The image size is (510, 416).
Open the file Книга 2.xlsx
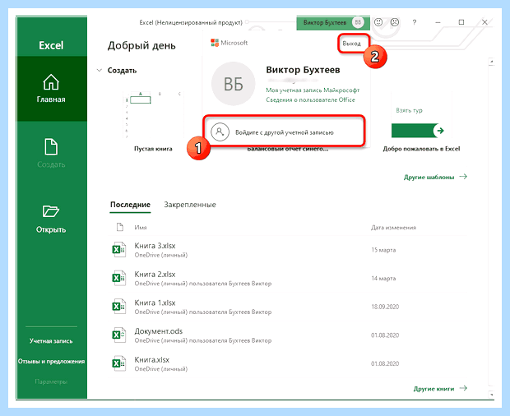point(155,275)
